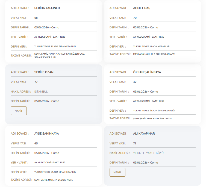Screen dimensions: 206x187
Task: Click the NAKİL button under Ali Kayapınar
Action: tap(117, 172)
